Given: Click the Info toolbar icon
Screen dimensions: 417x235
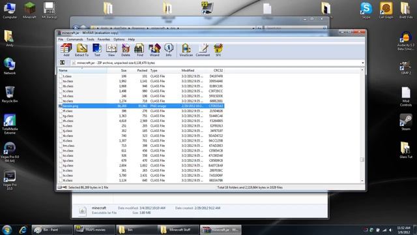Looking at the screenshot, I should click(x=169, y=50).
